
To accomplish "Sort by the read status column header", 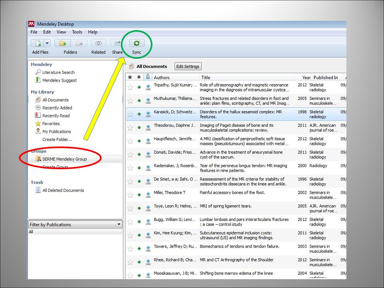I will 139,77.
